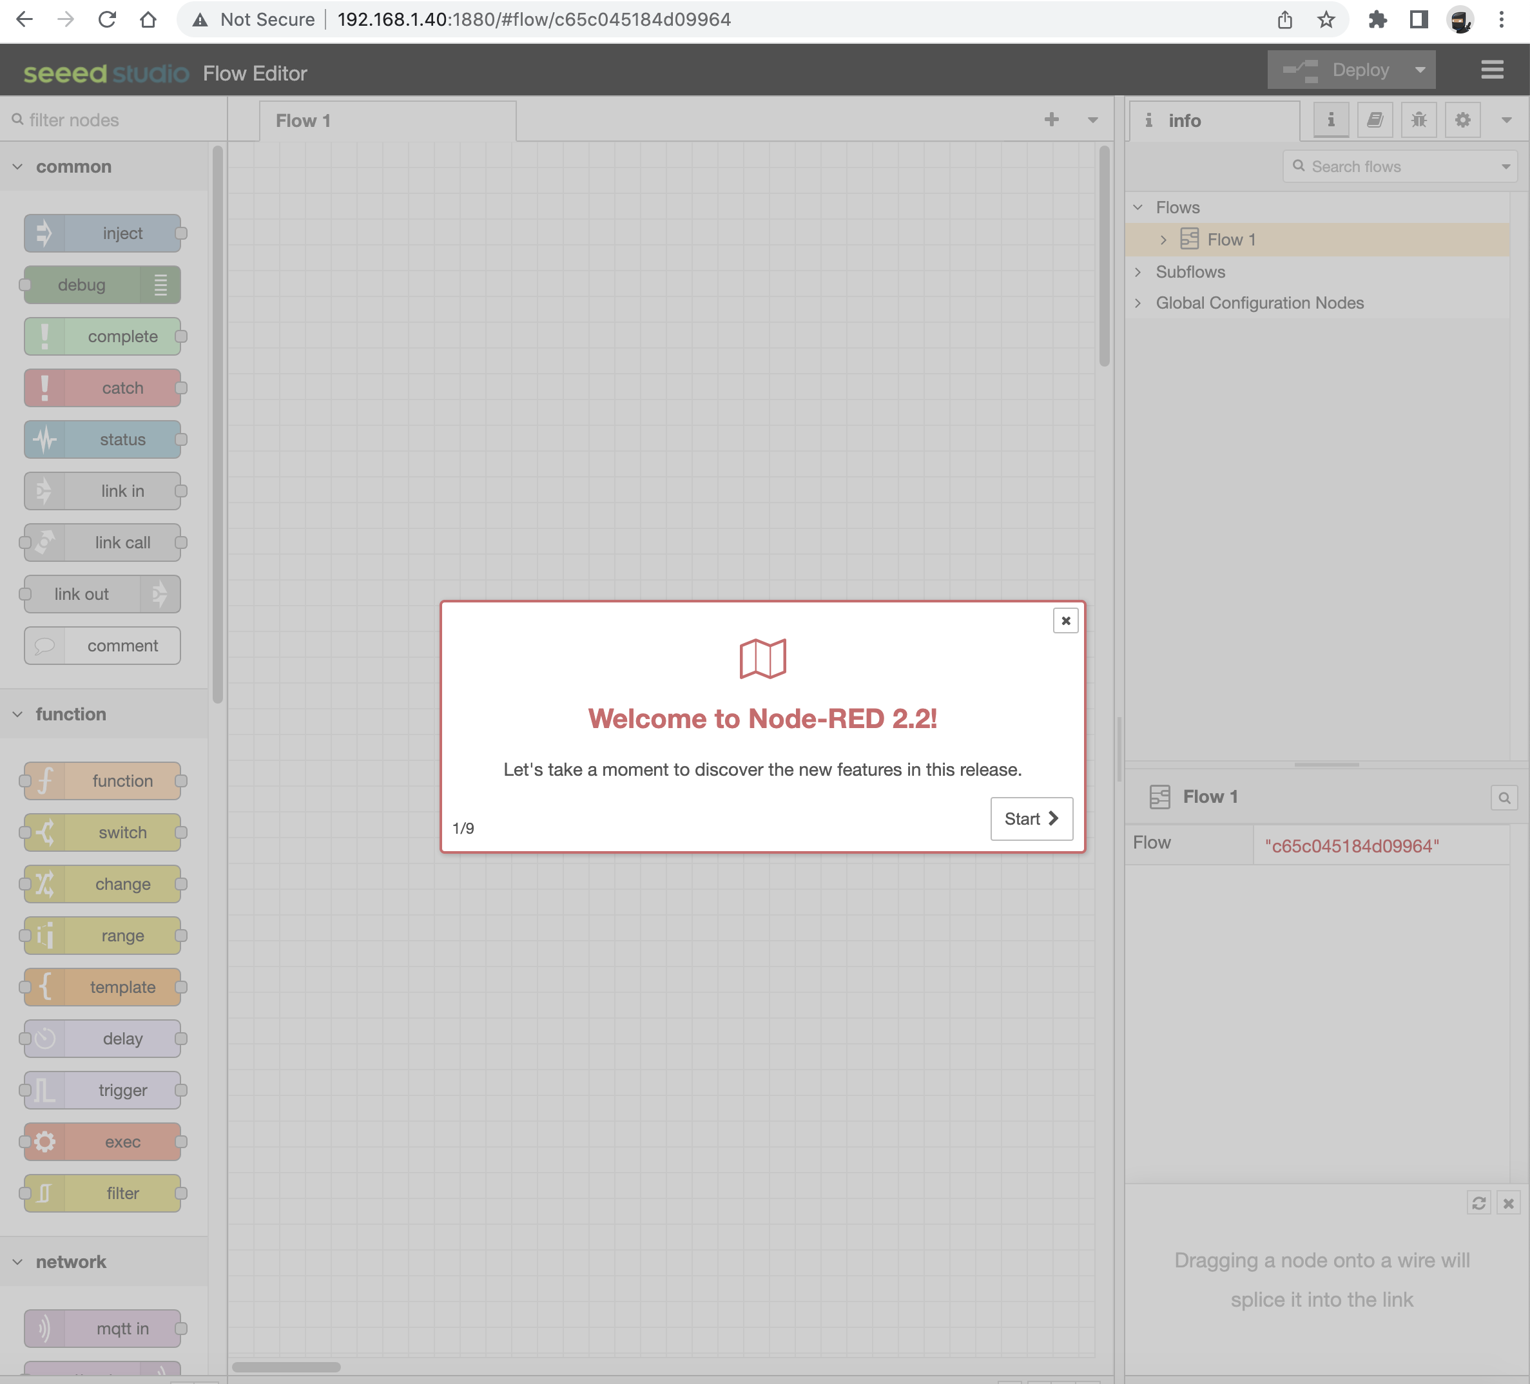This screenshot has height=1384, width=1530.
Task: Pick the comment node
Action: [102, 646]
